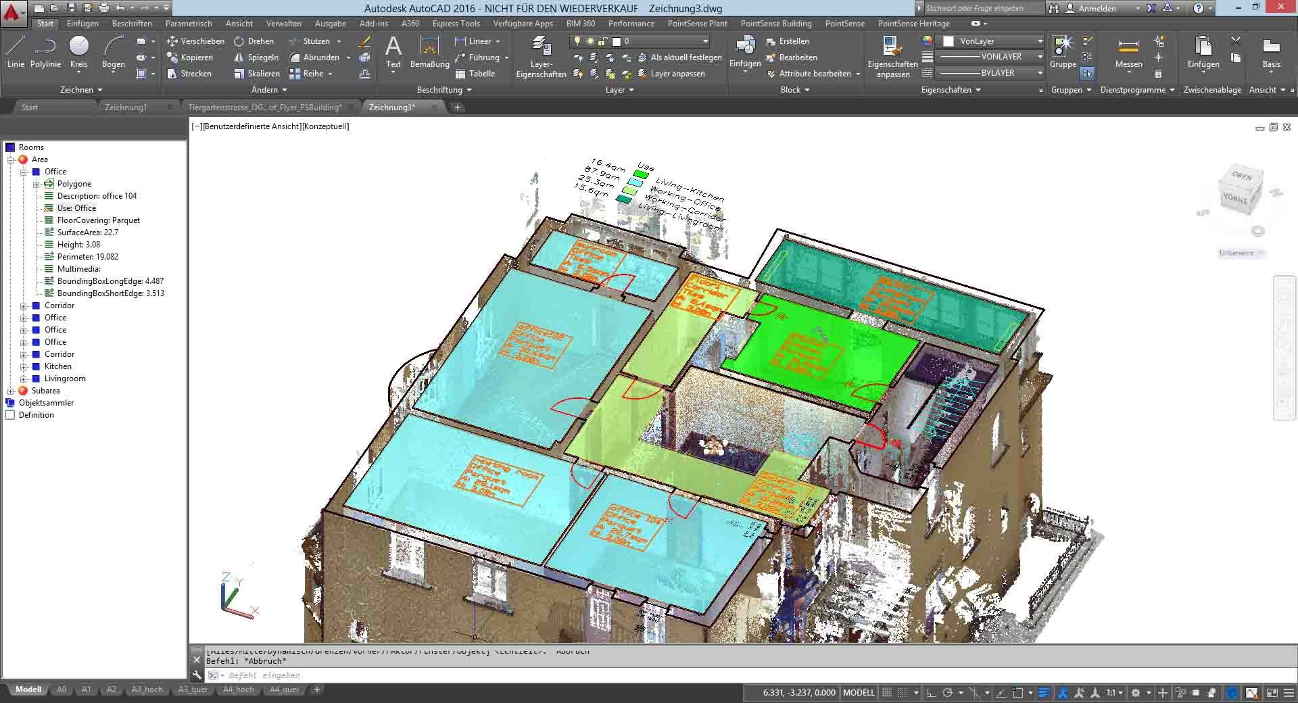Viewport: 1298px width, 703px height.
Task: Use the Spiegeln mirror tool
Action: [x=256, y=57]
